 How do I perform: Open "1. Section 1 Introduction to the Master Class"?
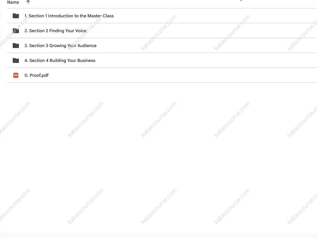pos(69,16)
